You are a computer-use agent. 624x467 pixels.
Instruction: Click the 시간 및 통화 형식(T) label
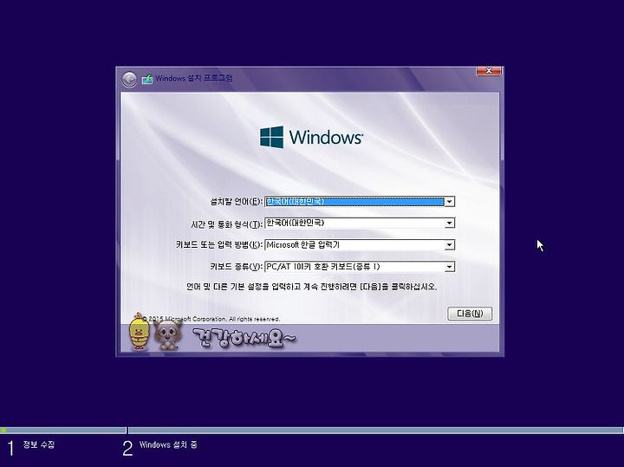tap(226, 224)
